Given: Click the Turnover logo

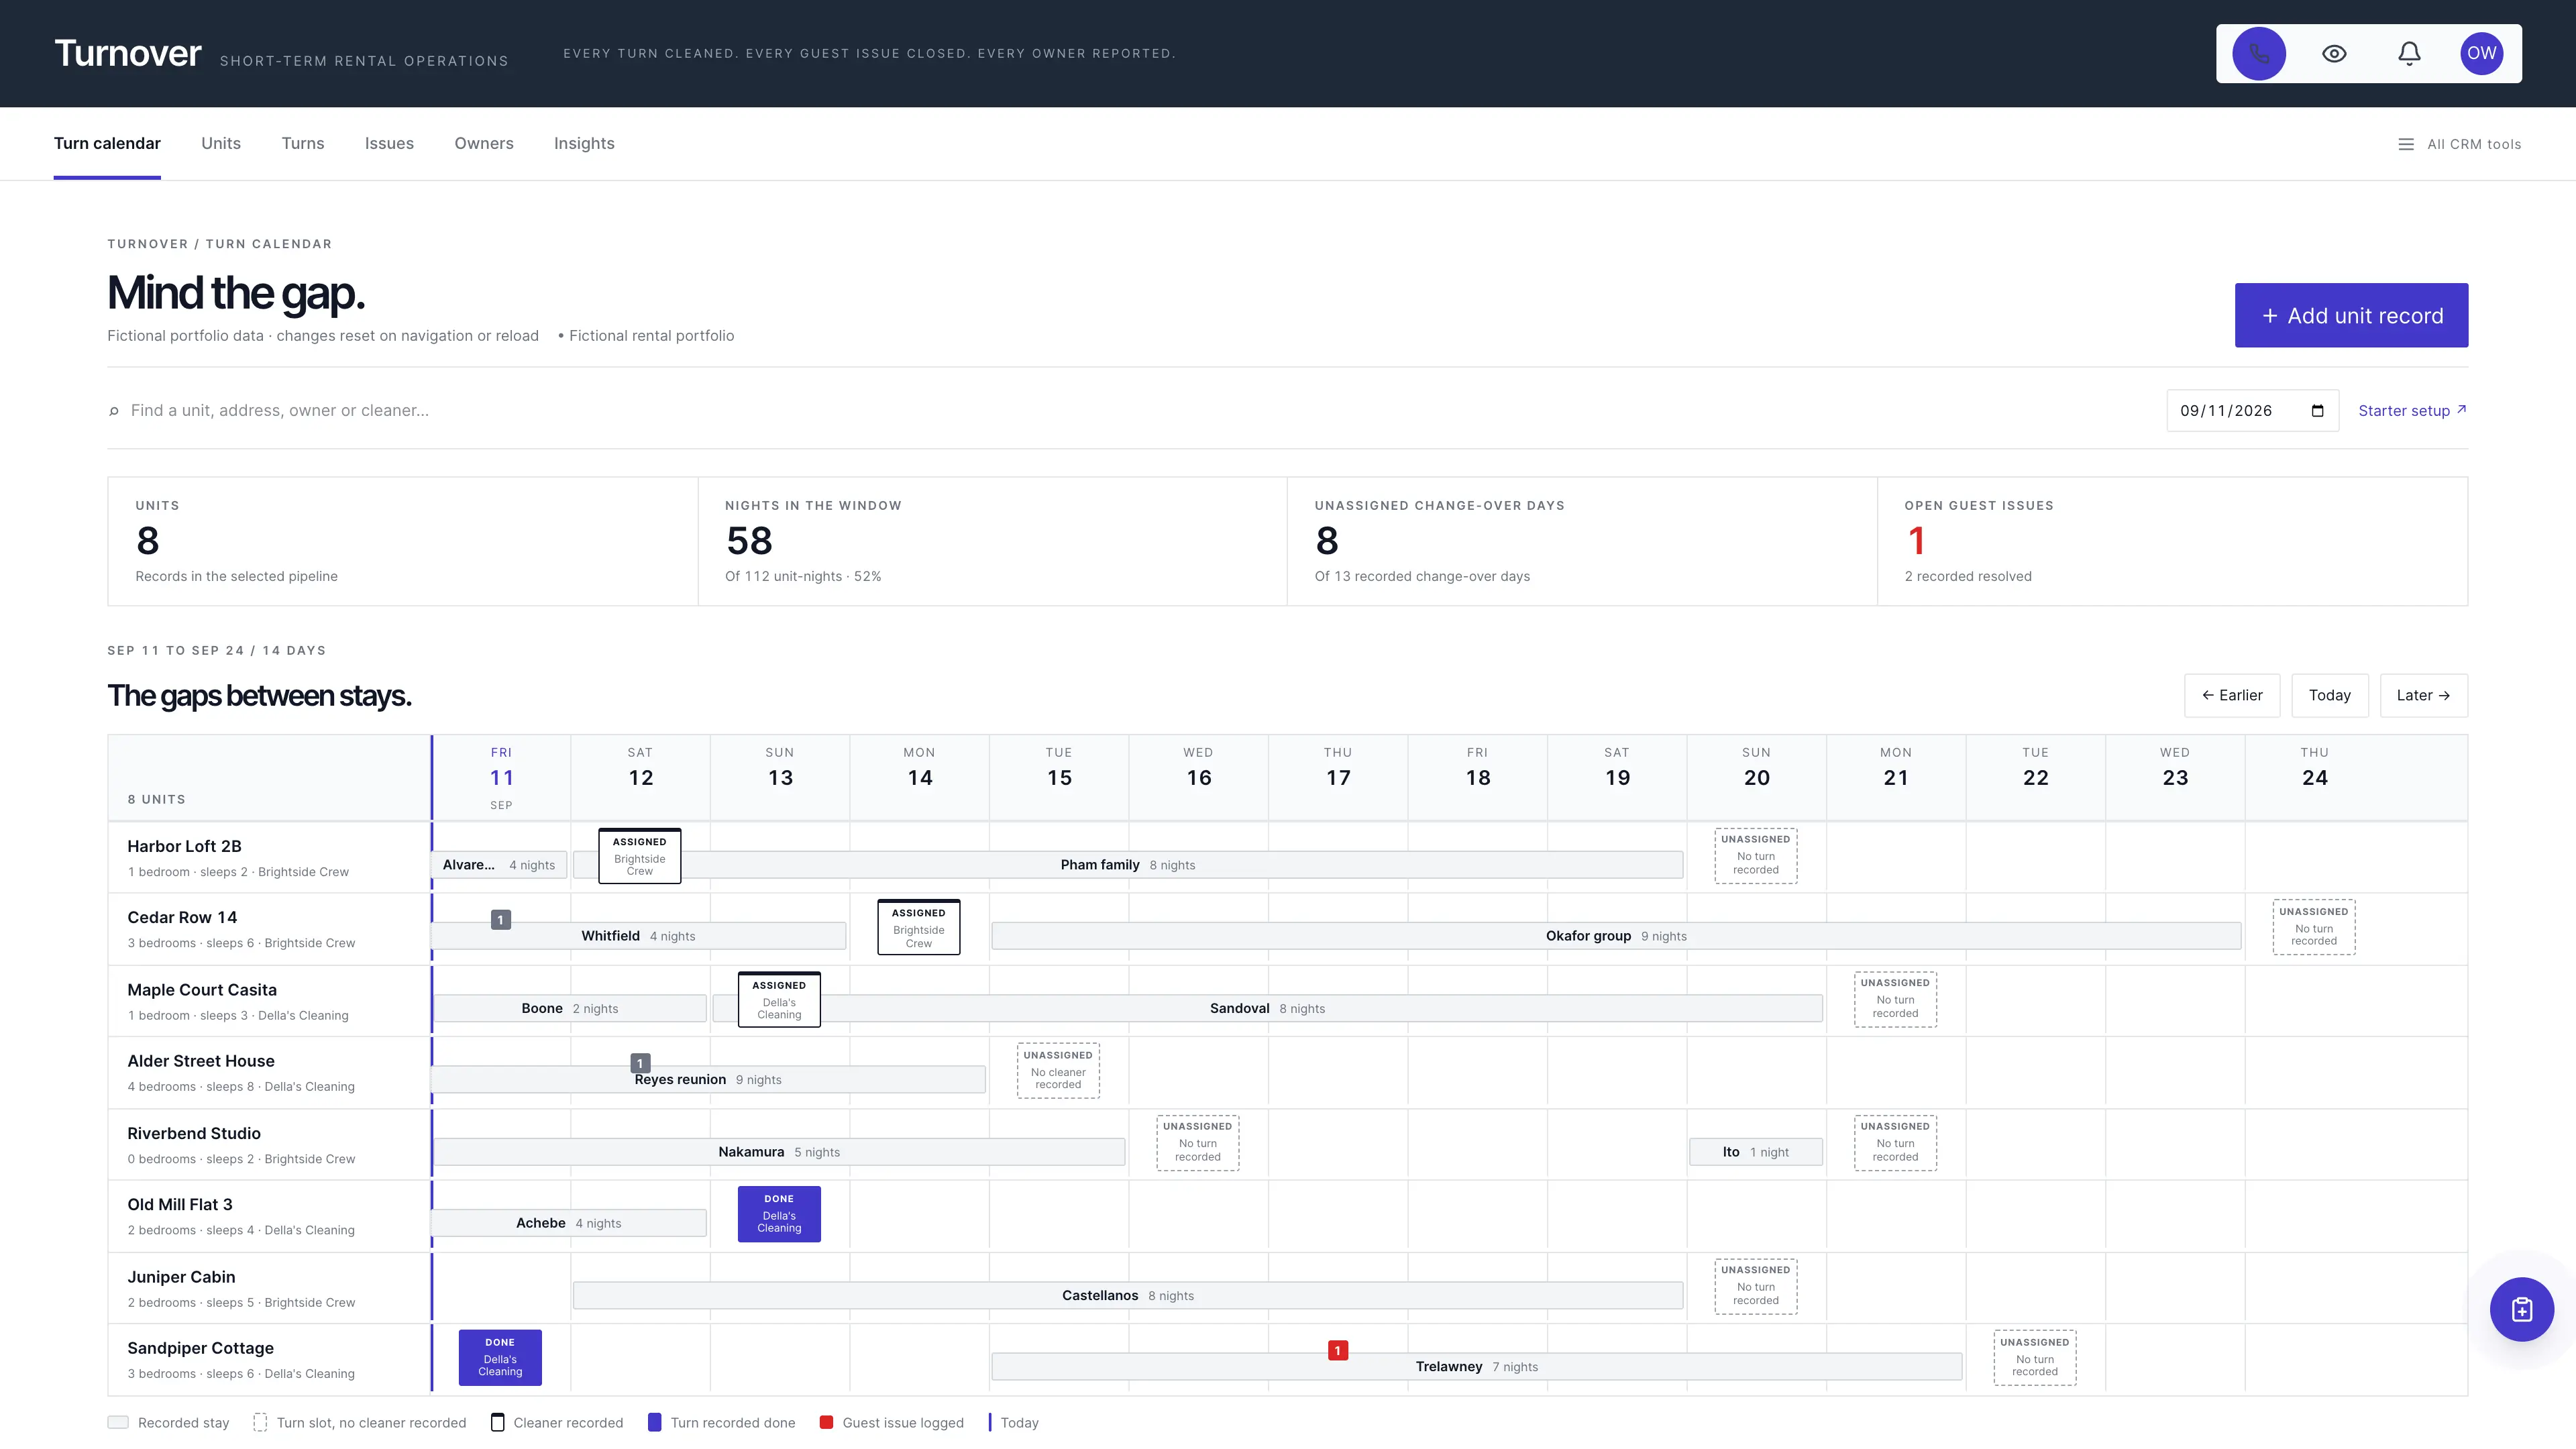Looking at the screenshot, I should [127, 53].
